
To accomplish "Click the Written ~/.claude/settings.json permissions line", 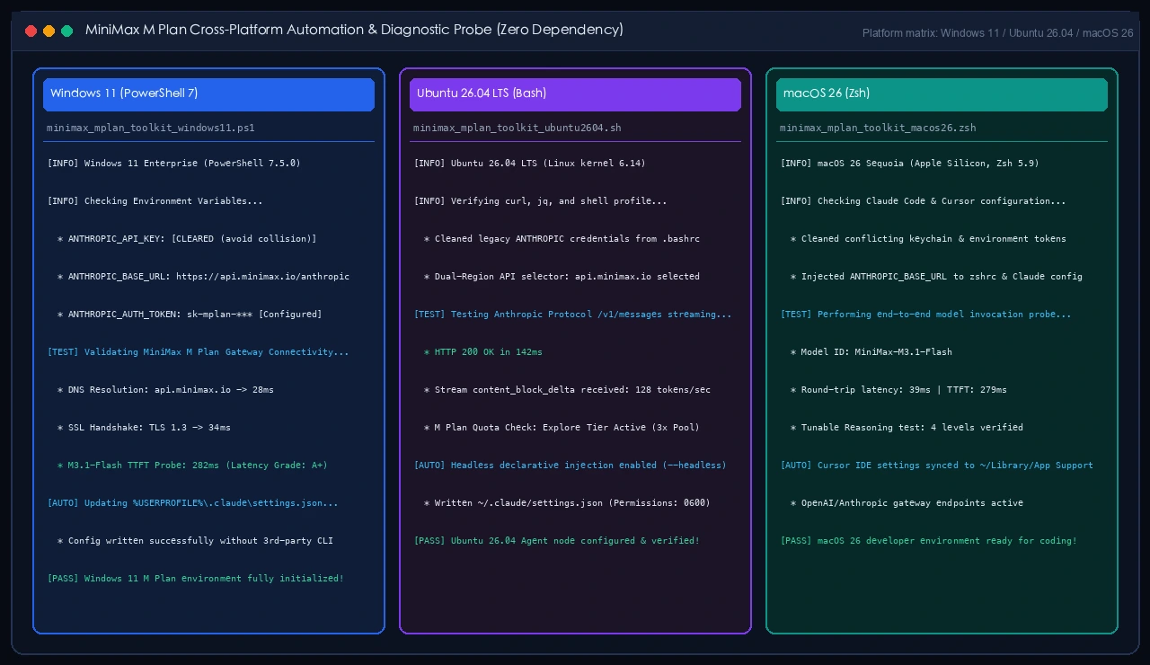I will (x=567, y=503).
